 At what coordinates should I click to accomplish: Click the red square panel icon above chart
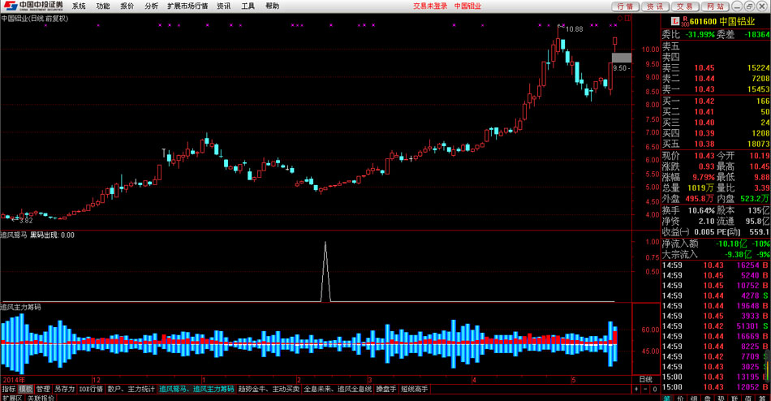click(627, 18)
